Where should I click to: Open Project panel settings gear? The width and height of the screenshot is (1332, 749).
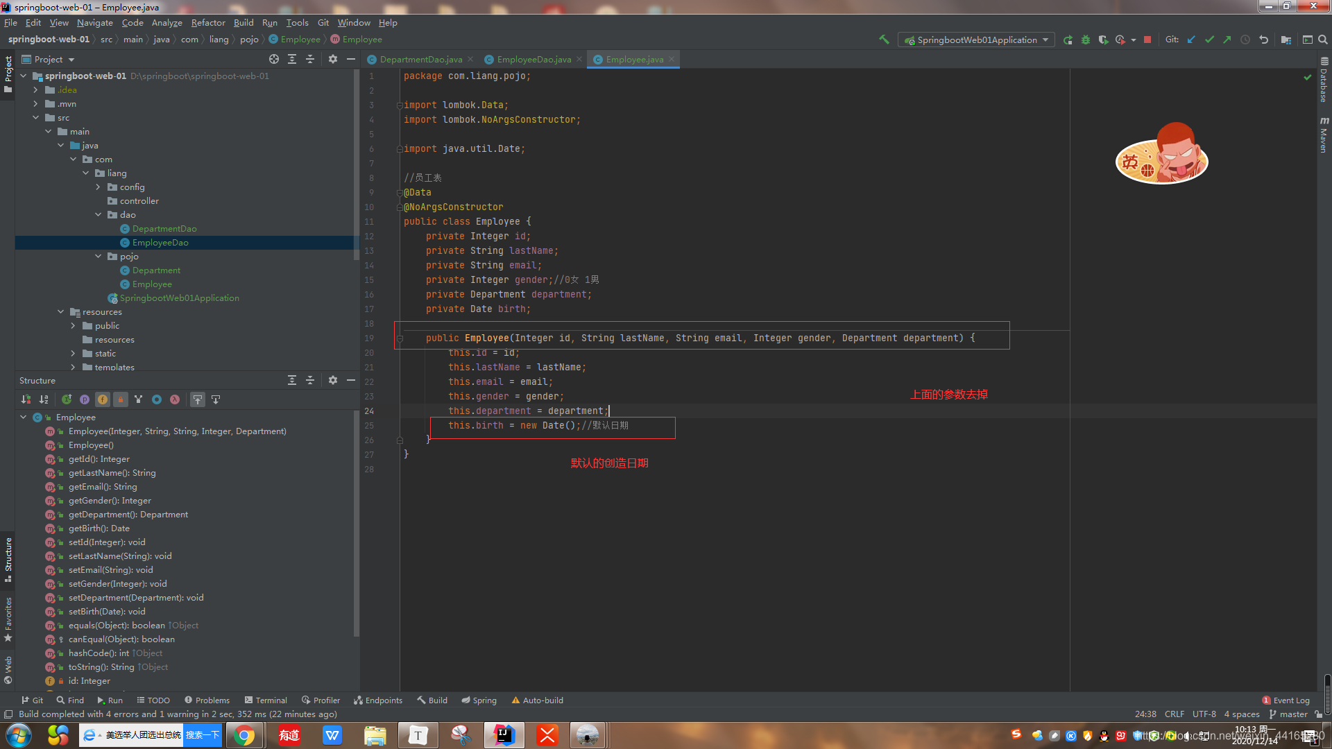pos(333,59)
